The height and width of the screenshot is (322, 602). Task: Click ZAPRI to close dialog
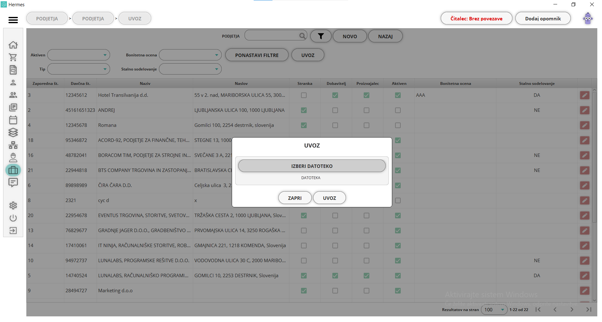[x=295, y=198]
